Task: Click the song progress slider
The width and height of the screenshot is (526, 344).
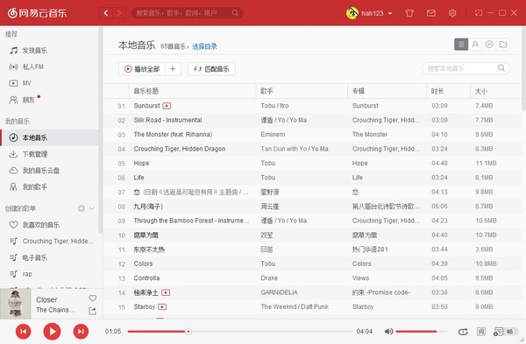Action: [239, 331]
